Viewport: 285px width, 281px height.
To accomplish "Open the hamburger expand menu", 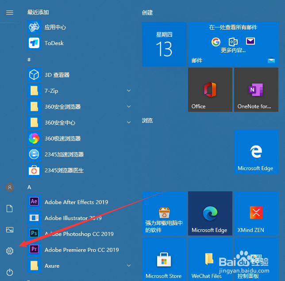I will click(10, 12).
